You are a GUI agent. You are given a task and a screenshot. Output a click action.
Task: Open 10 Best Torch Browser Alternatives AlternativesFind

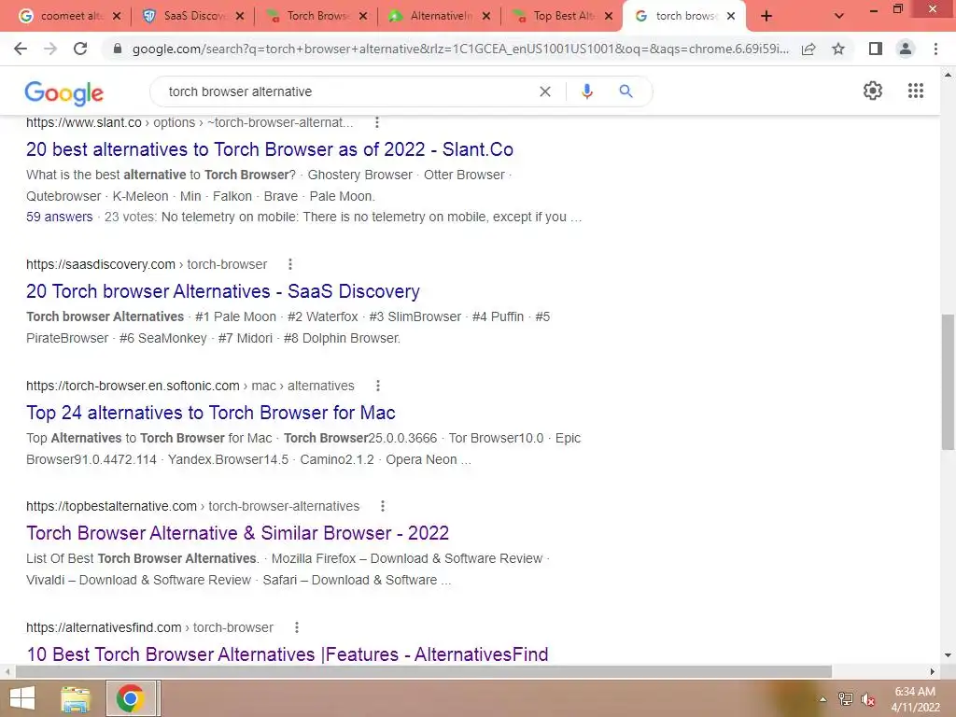288,654
